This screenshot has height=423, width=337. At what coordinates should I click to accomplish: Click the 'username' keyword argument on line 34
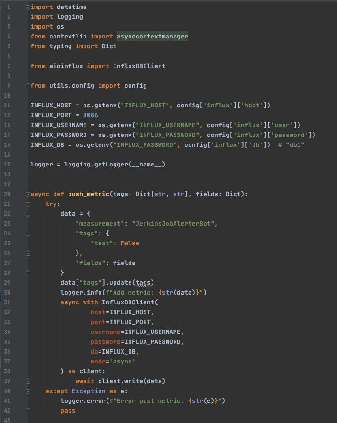coord(105,332)
